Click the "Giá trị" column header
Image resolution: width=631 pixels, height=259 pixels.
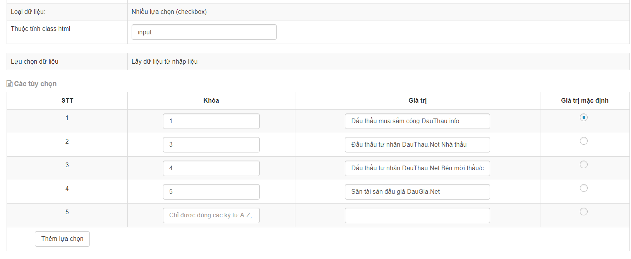(417, 100)
